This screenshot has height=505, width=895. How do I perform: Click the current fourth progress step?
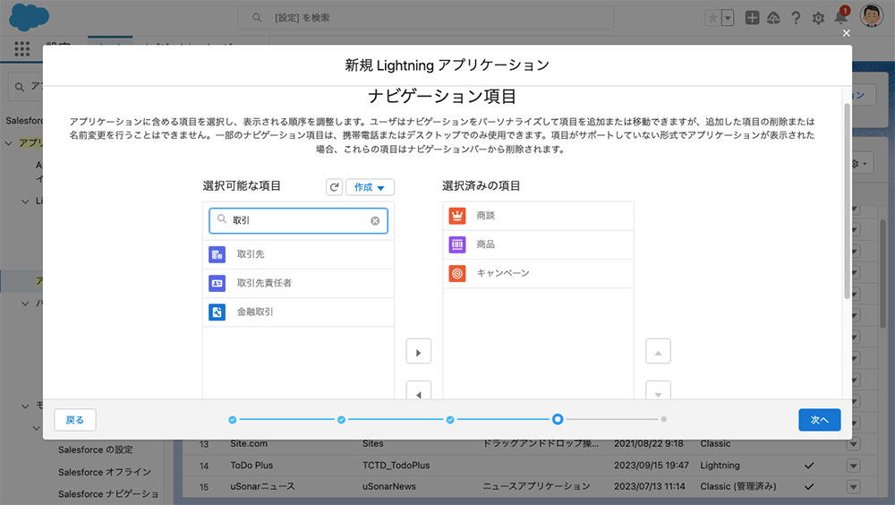click(x=558, y=419)
